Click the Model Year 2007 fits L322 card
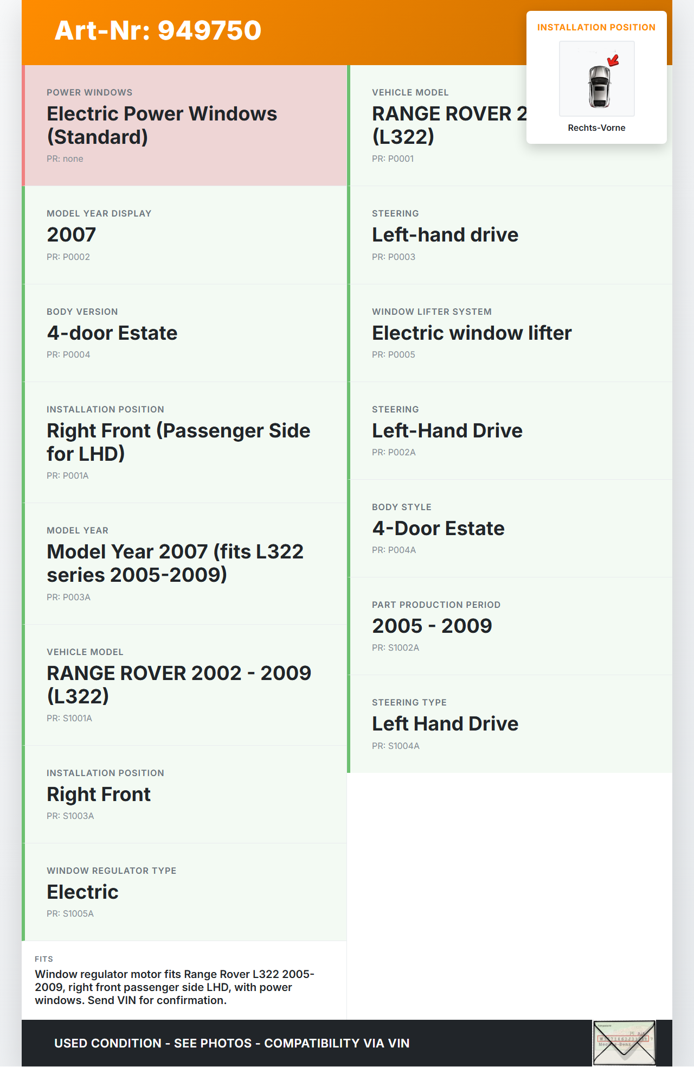 (x=184, y=563)
